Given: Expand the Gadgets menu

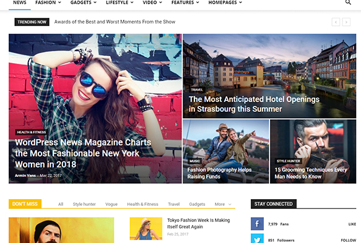Looking at the screenshot, I should click(x=84, y=2).
